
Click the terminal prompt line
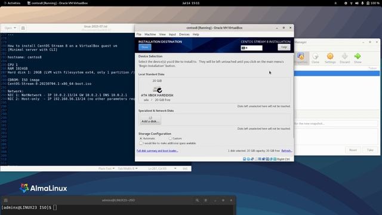click(29, 207)
